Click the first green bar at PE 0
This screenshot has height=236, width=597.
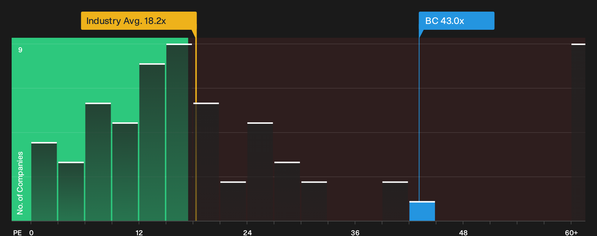(44, 182)
